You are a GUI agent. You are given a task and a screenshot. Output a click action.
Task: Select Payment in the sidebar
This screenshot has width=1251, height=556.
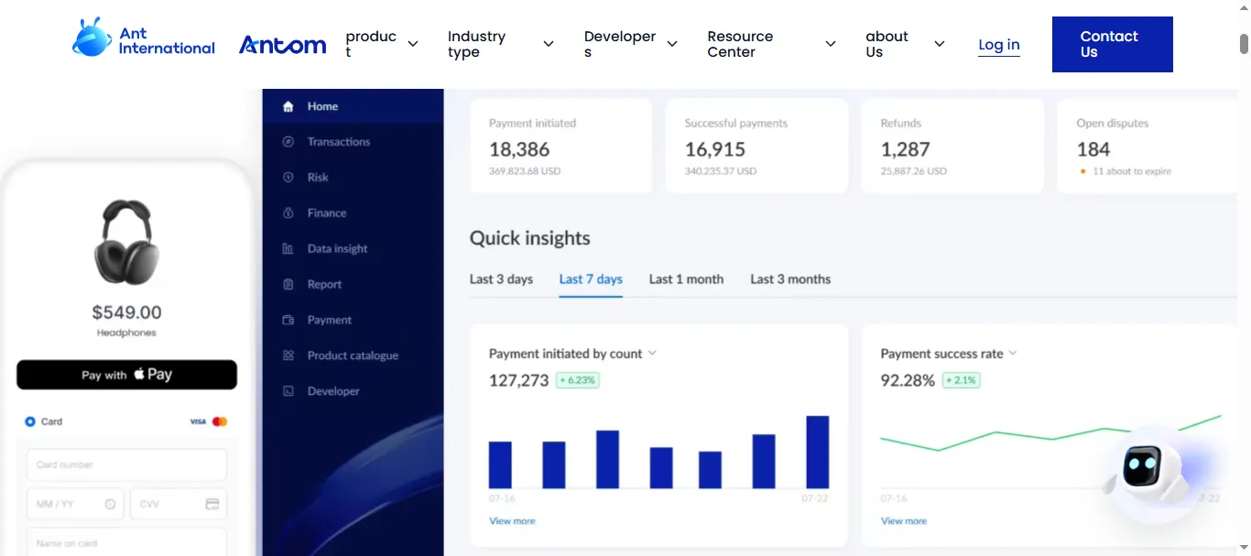(354, 321)
